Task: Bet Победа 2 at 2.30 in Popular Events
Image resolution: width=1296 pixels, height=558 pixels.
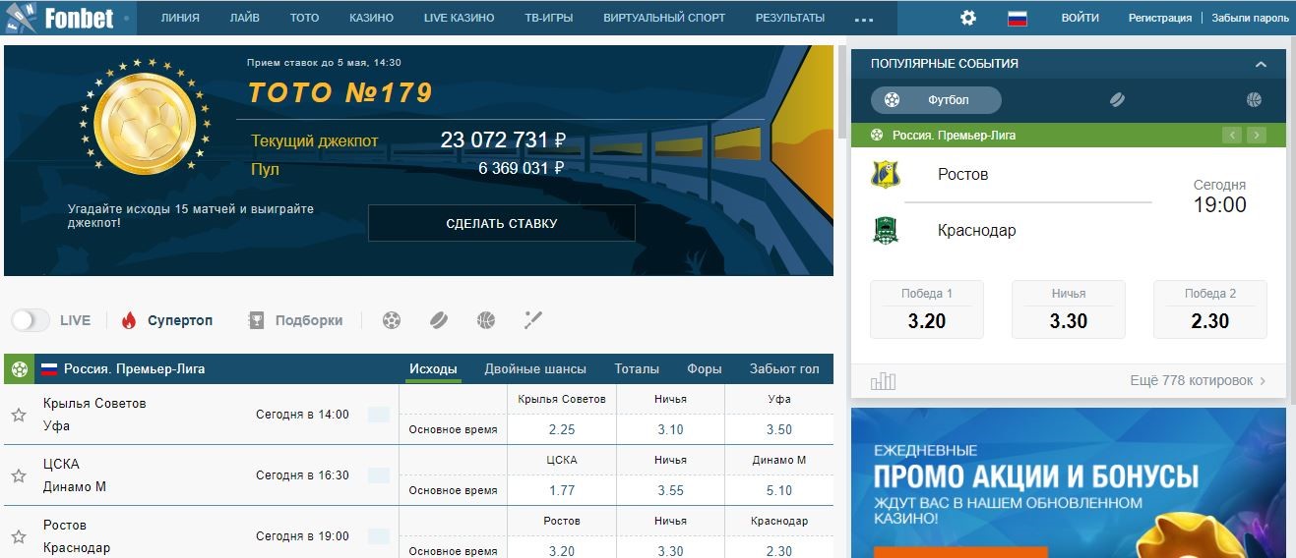Action: coord(1210,309)
